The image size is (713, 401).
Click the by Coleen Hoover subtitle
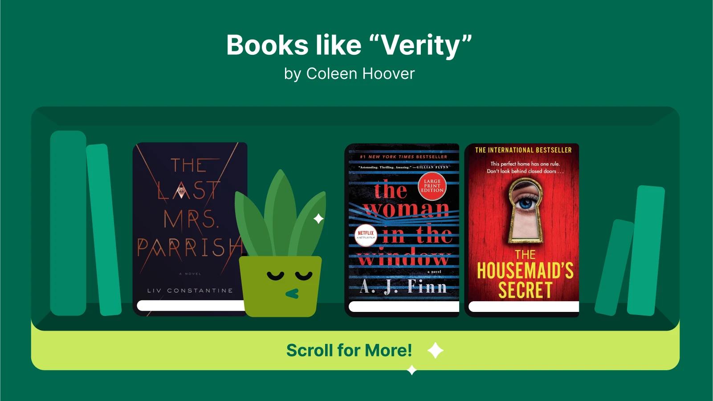point(350,74)
